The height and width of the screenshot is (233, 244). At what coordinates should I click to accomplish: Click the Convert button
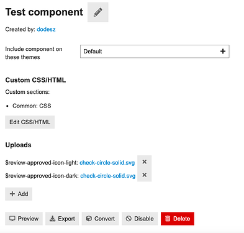click(x=100, y=219)
